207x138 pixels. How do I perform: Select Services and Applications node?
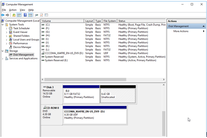[x=23, y=58]
